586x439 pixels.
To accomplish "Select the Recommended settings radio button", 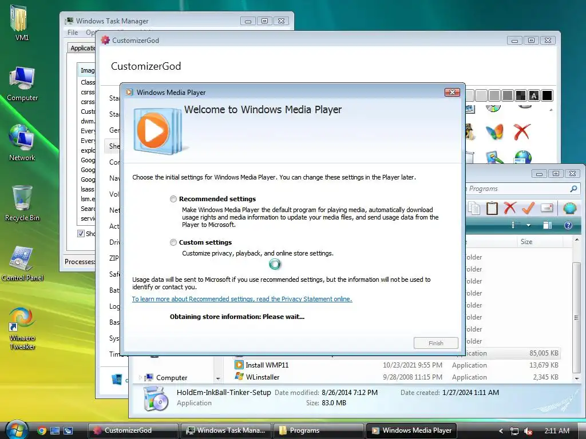I will coord(173,199).
